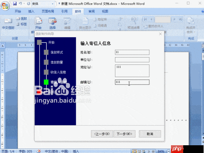Click the 84% zoom level
The image size is (204, 153).
[161, 151]
